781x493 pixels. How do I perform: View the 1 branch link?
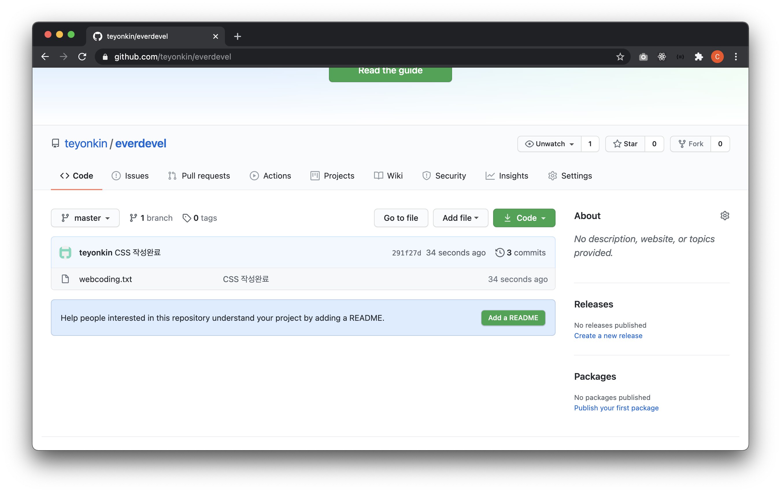click(x=151, y=218)
